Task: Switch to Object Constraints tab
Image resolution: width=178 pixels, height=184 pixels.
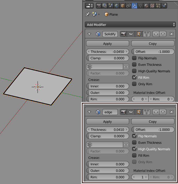Action: [128, 6]
